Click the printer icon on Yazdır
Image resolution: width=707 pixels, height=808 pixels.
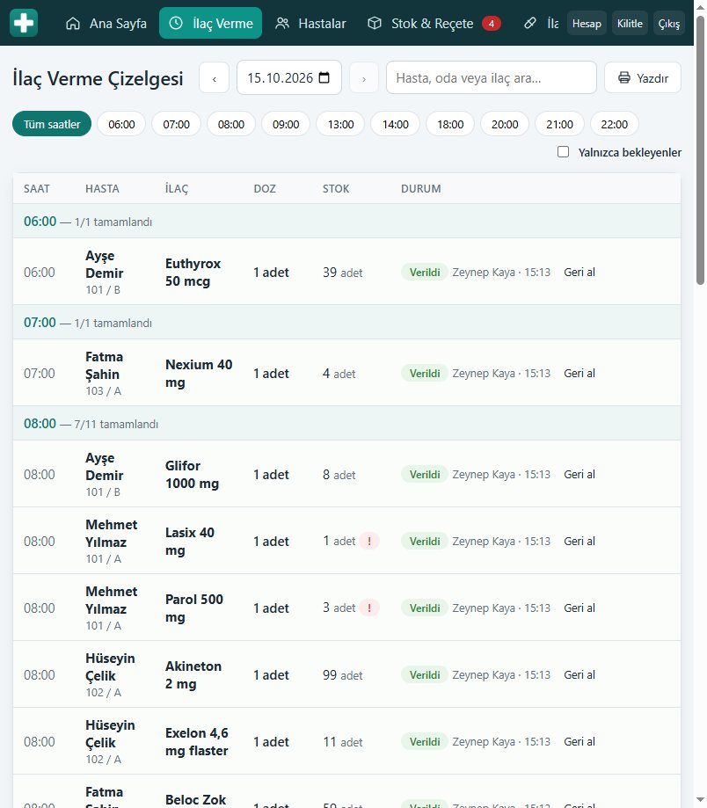click(624, 78)
